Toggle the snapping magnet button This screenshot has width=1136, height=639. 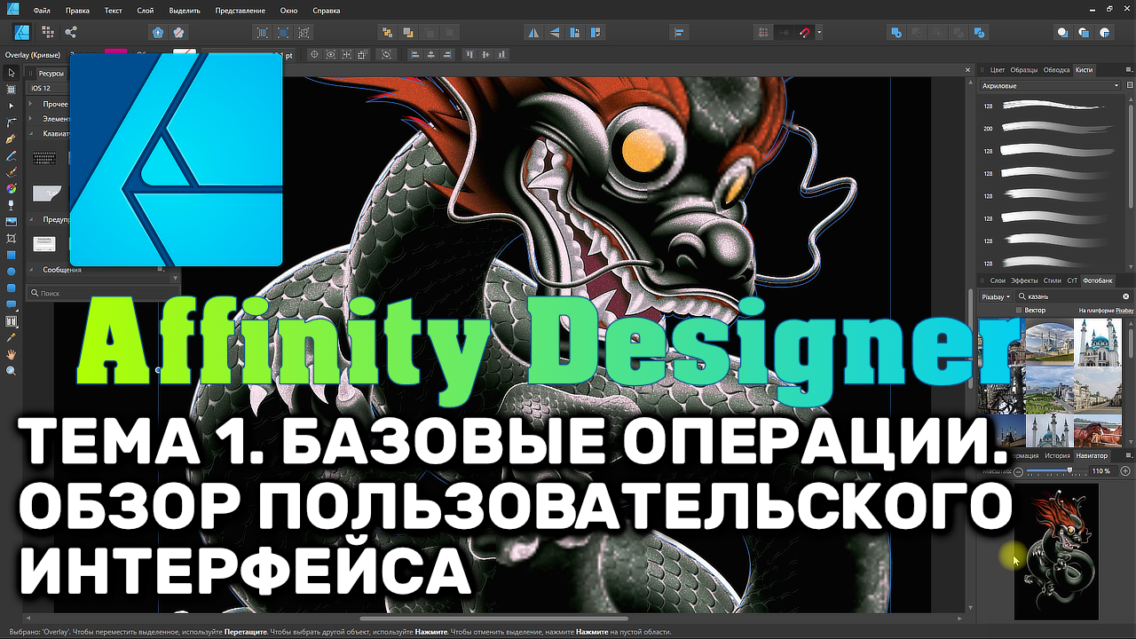805,33
